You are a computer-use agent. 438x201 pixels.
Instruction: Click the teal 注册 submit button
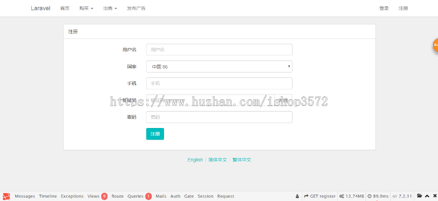click(155, 134)
